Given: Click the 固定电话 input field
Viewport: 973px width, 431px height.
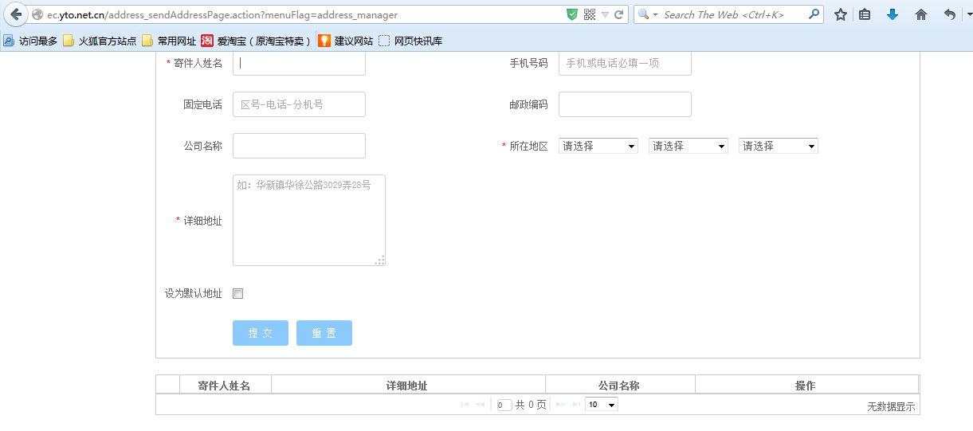Looking at the screenshot, I should [x=299, y=104].
